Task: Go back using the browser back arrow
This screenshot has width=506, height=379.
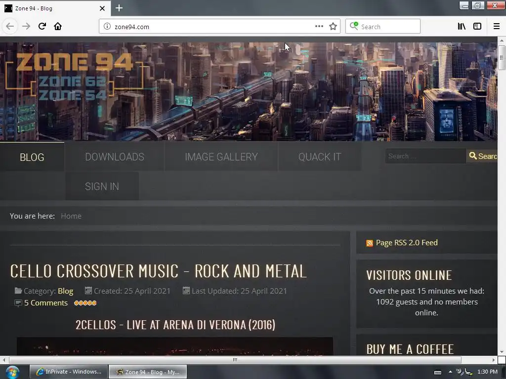Action: tap(10, 26)
